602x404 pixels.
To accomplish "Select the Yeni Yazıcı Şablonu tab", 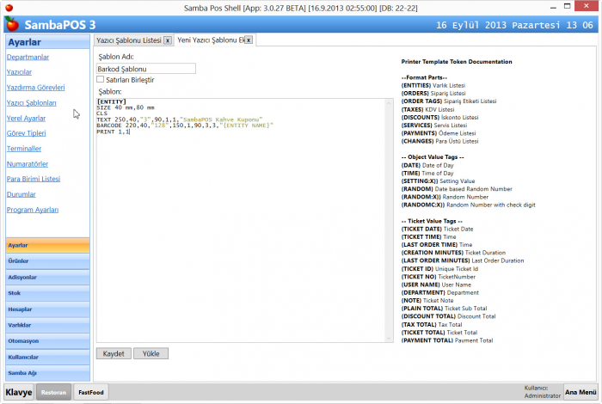I will pyautogui.click(x=209, y=40).
